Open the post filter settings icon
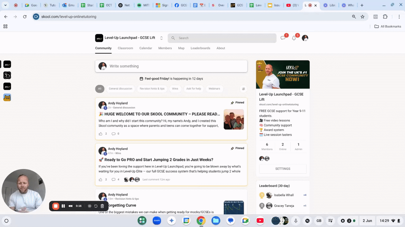The width and height of the screenshot is (405, 227). [243, 89]
